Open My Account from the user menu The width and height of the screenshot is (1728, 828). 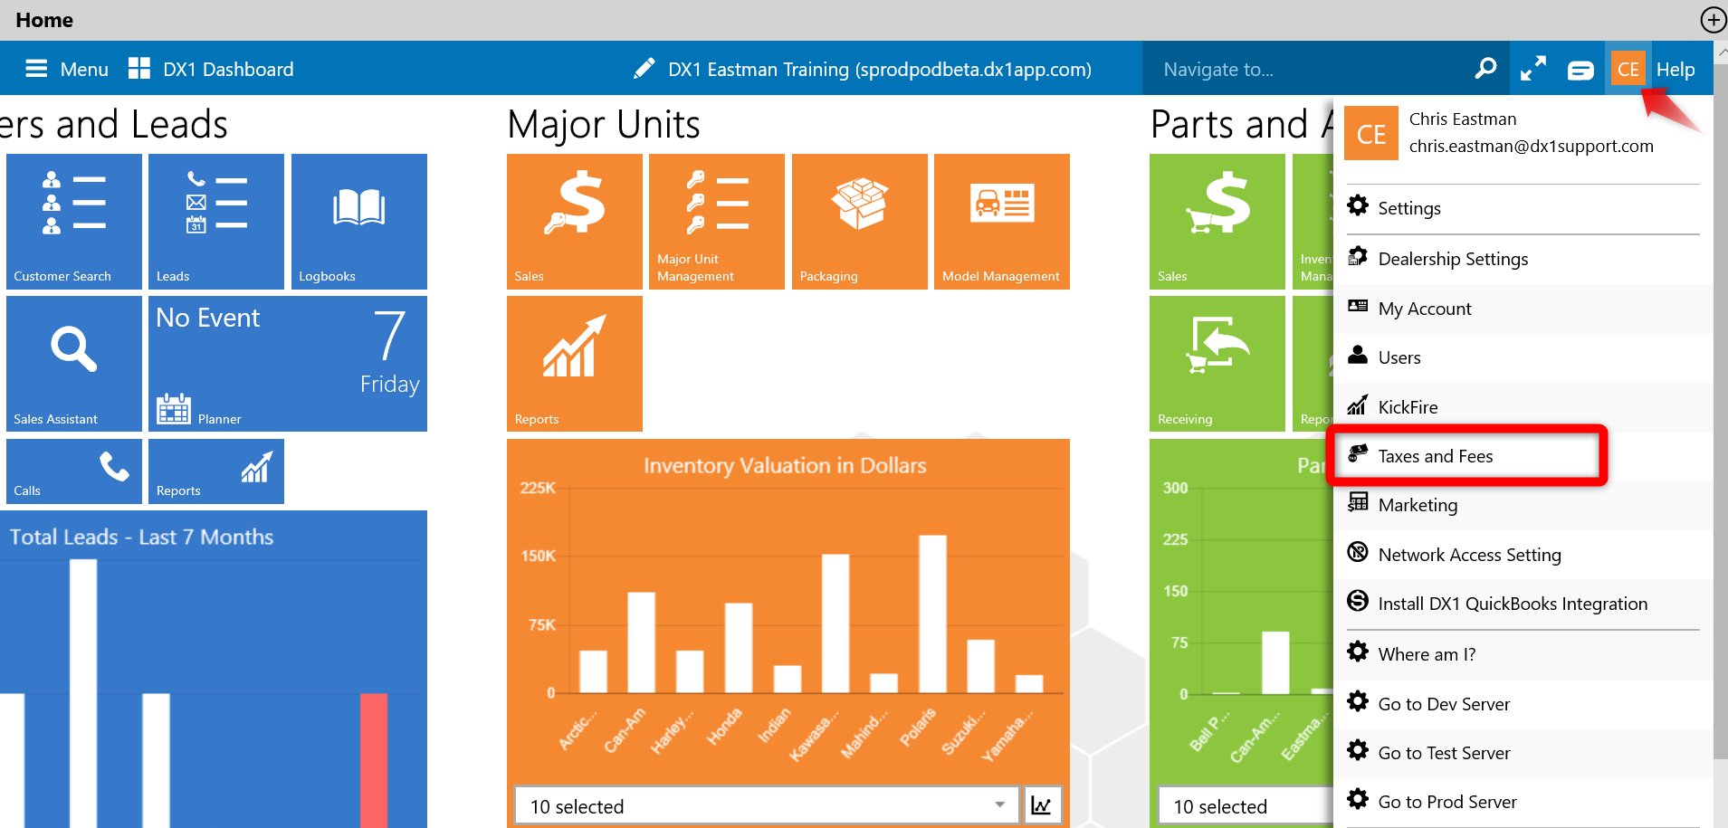[x=1523, y=309]
